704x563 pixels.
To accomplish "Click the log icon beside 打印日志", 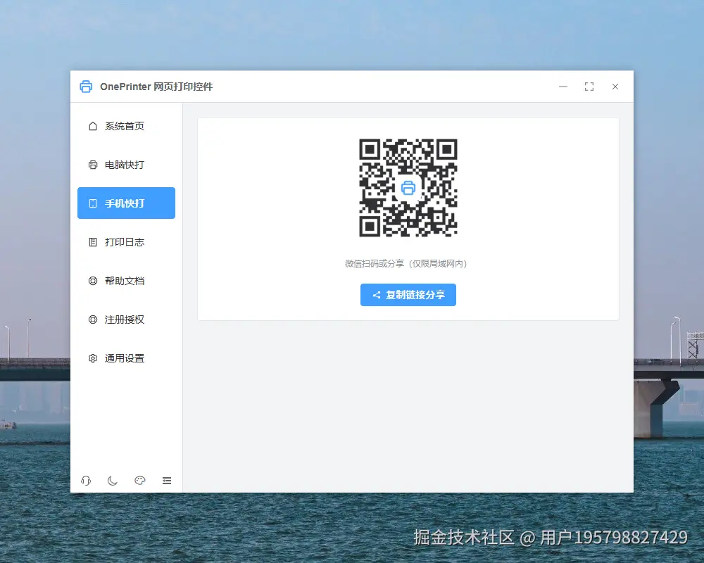I will pos(93,242).
